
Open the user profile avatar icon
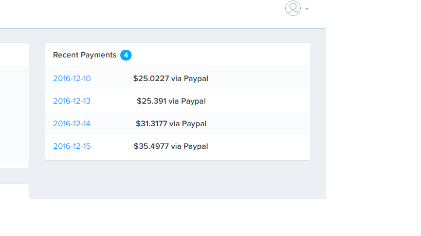292,8
